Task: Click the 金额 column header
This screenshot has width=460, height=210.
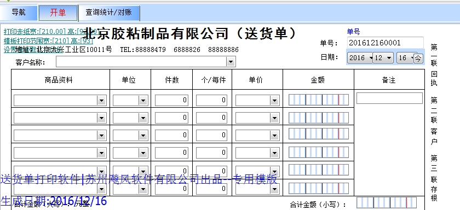Action: (x=318, y=80)
